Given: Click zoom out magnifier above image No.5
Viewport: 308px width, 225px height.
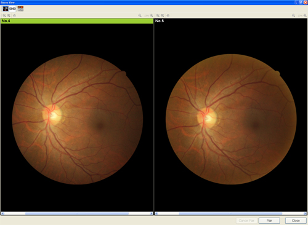Looking at the screenshot, I should tap(294, 15).
